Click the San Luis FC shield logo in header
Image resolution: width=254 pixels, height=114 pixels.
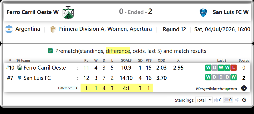point(203,13)
